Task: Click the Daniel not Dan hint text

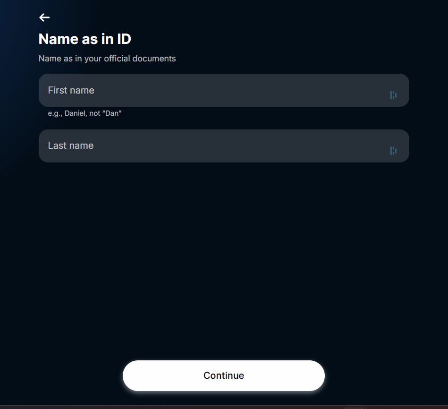Action: pyautogui.click(x=85, y=113)
